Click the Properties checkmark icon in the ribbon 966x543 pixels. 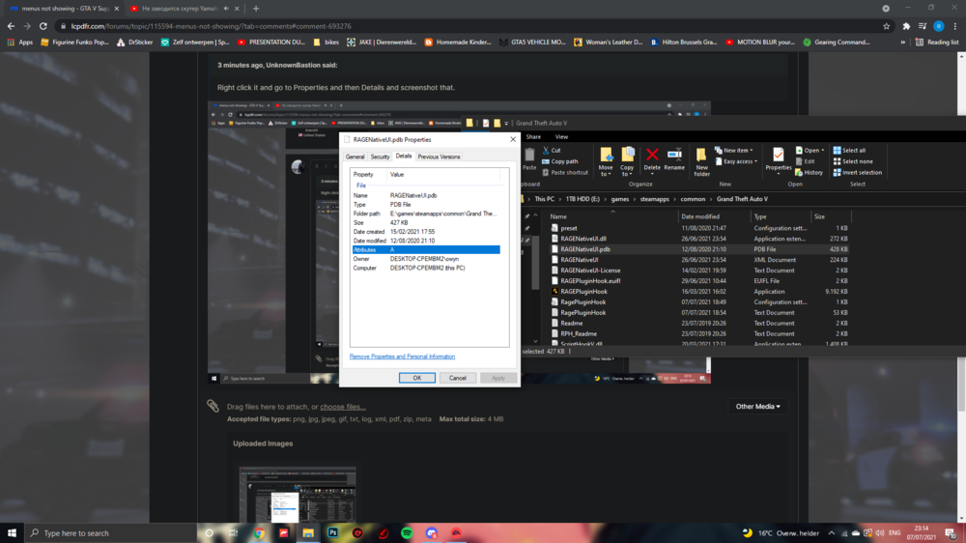778,154
